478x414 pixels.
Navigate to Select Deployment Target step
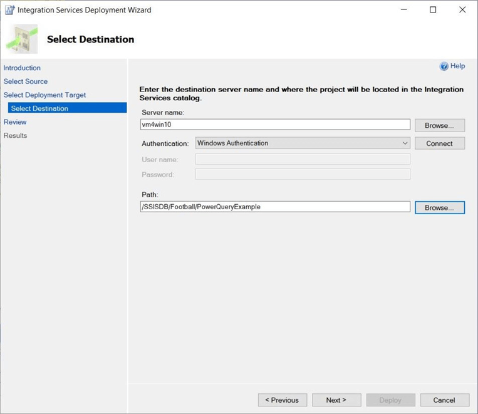tap(44, 95)
